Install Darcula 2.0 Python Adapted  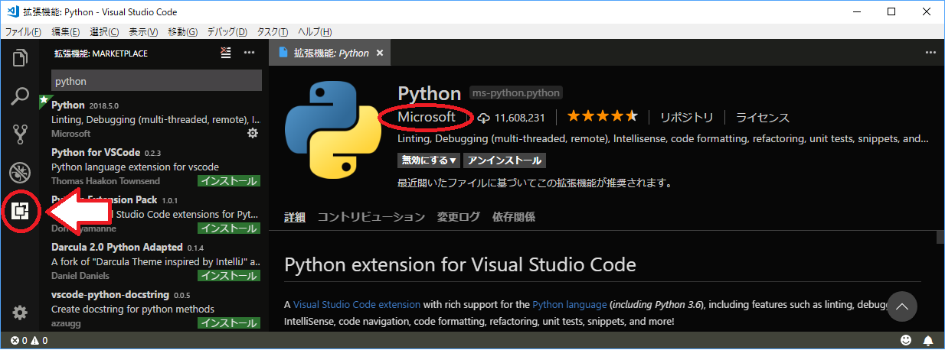(x=228, y=275)
